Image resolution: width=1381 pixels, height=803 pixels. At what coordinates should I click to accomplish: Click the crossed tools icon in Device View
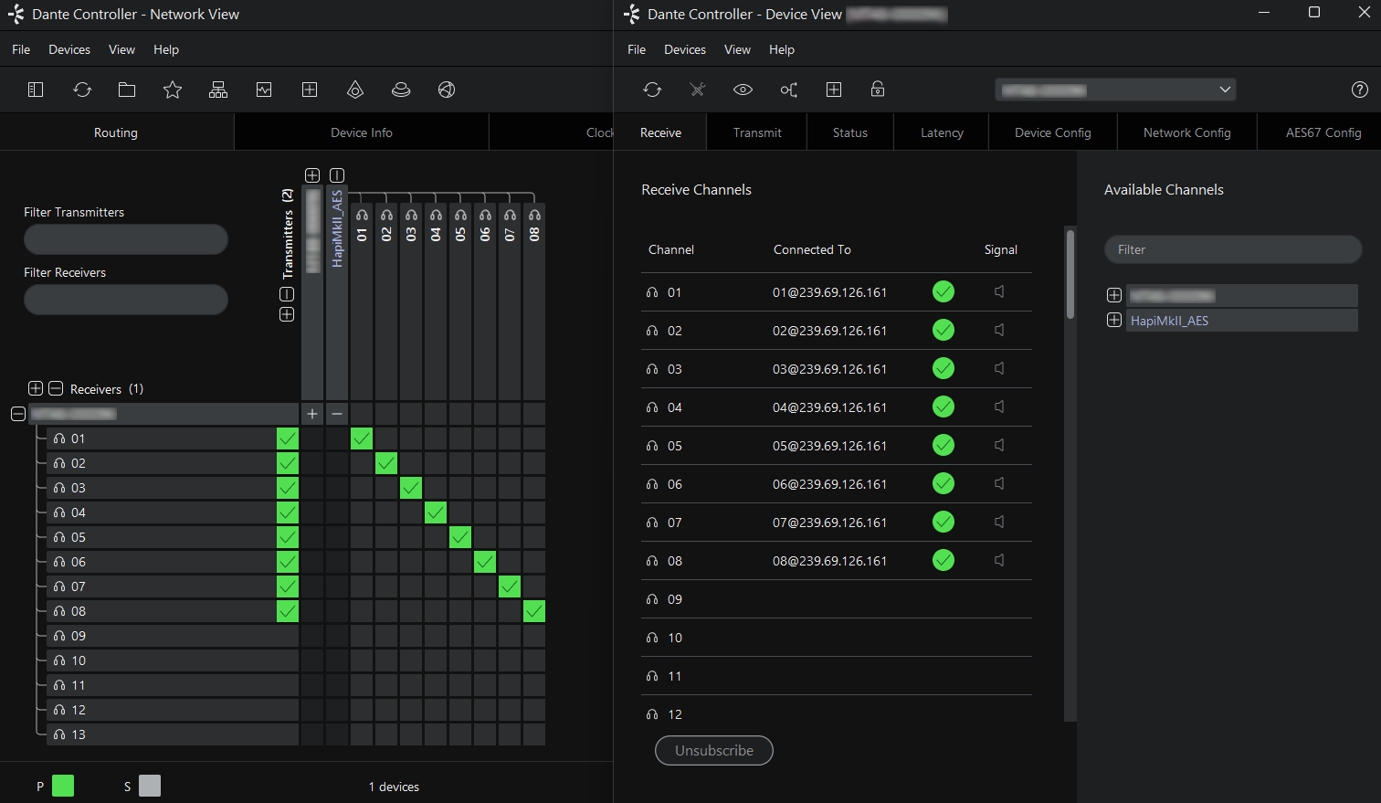pos(698,90)
